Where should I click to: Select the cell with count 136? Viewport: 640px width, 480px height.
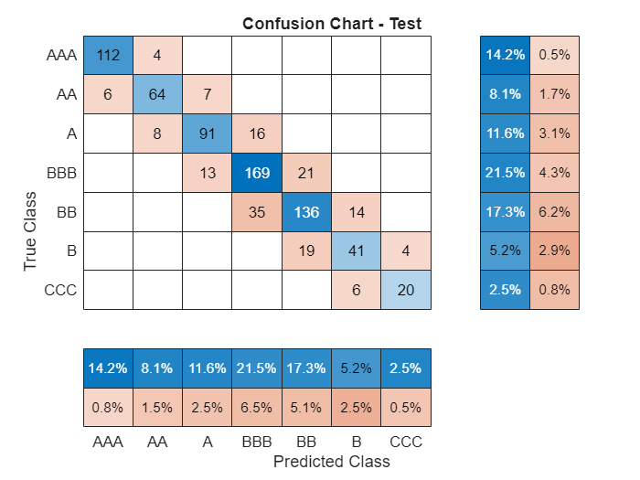[x=306, y=211]
